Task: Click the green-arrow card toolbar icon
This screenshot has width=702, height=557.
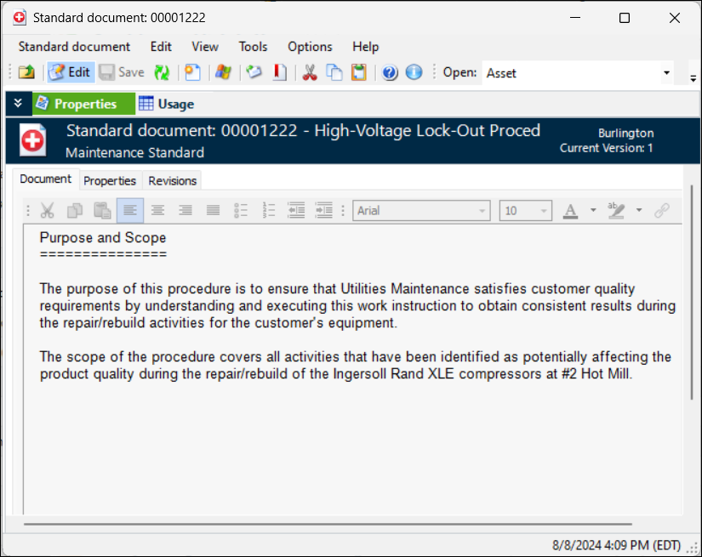Action: 254,72
